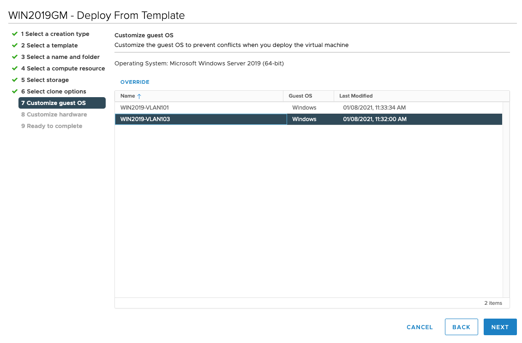Click the sort arrow in the Name column
This screenshot has width=522, height=343.
(x=139, y=96)
